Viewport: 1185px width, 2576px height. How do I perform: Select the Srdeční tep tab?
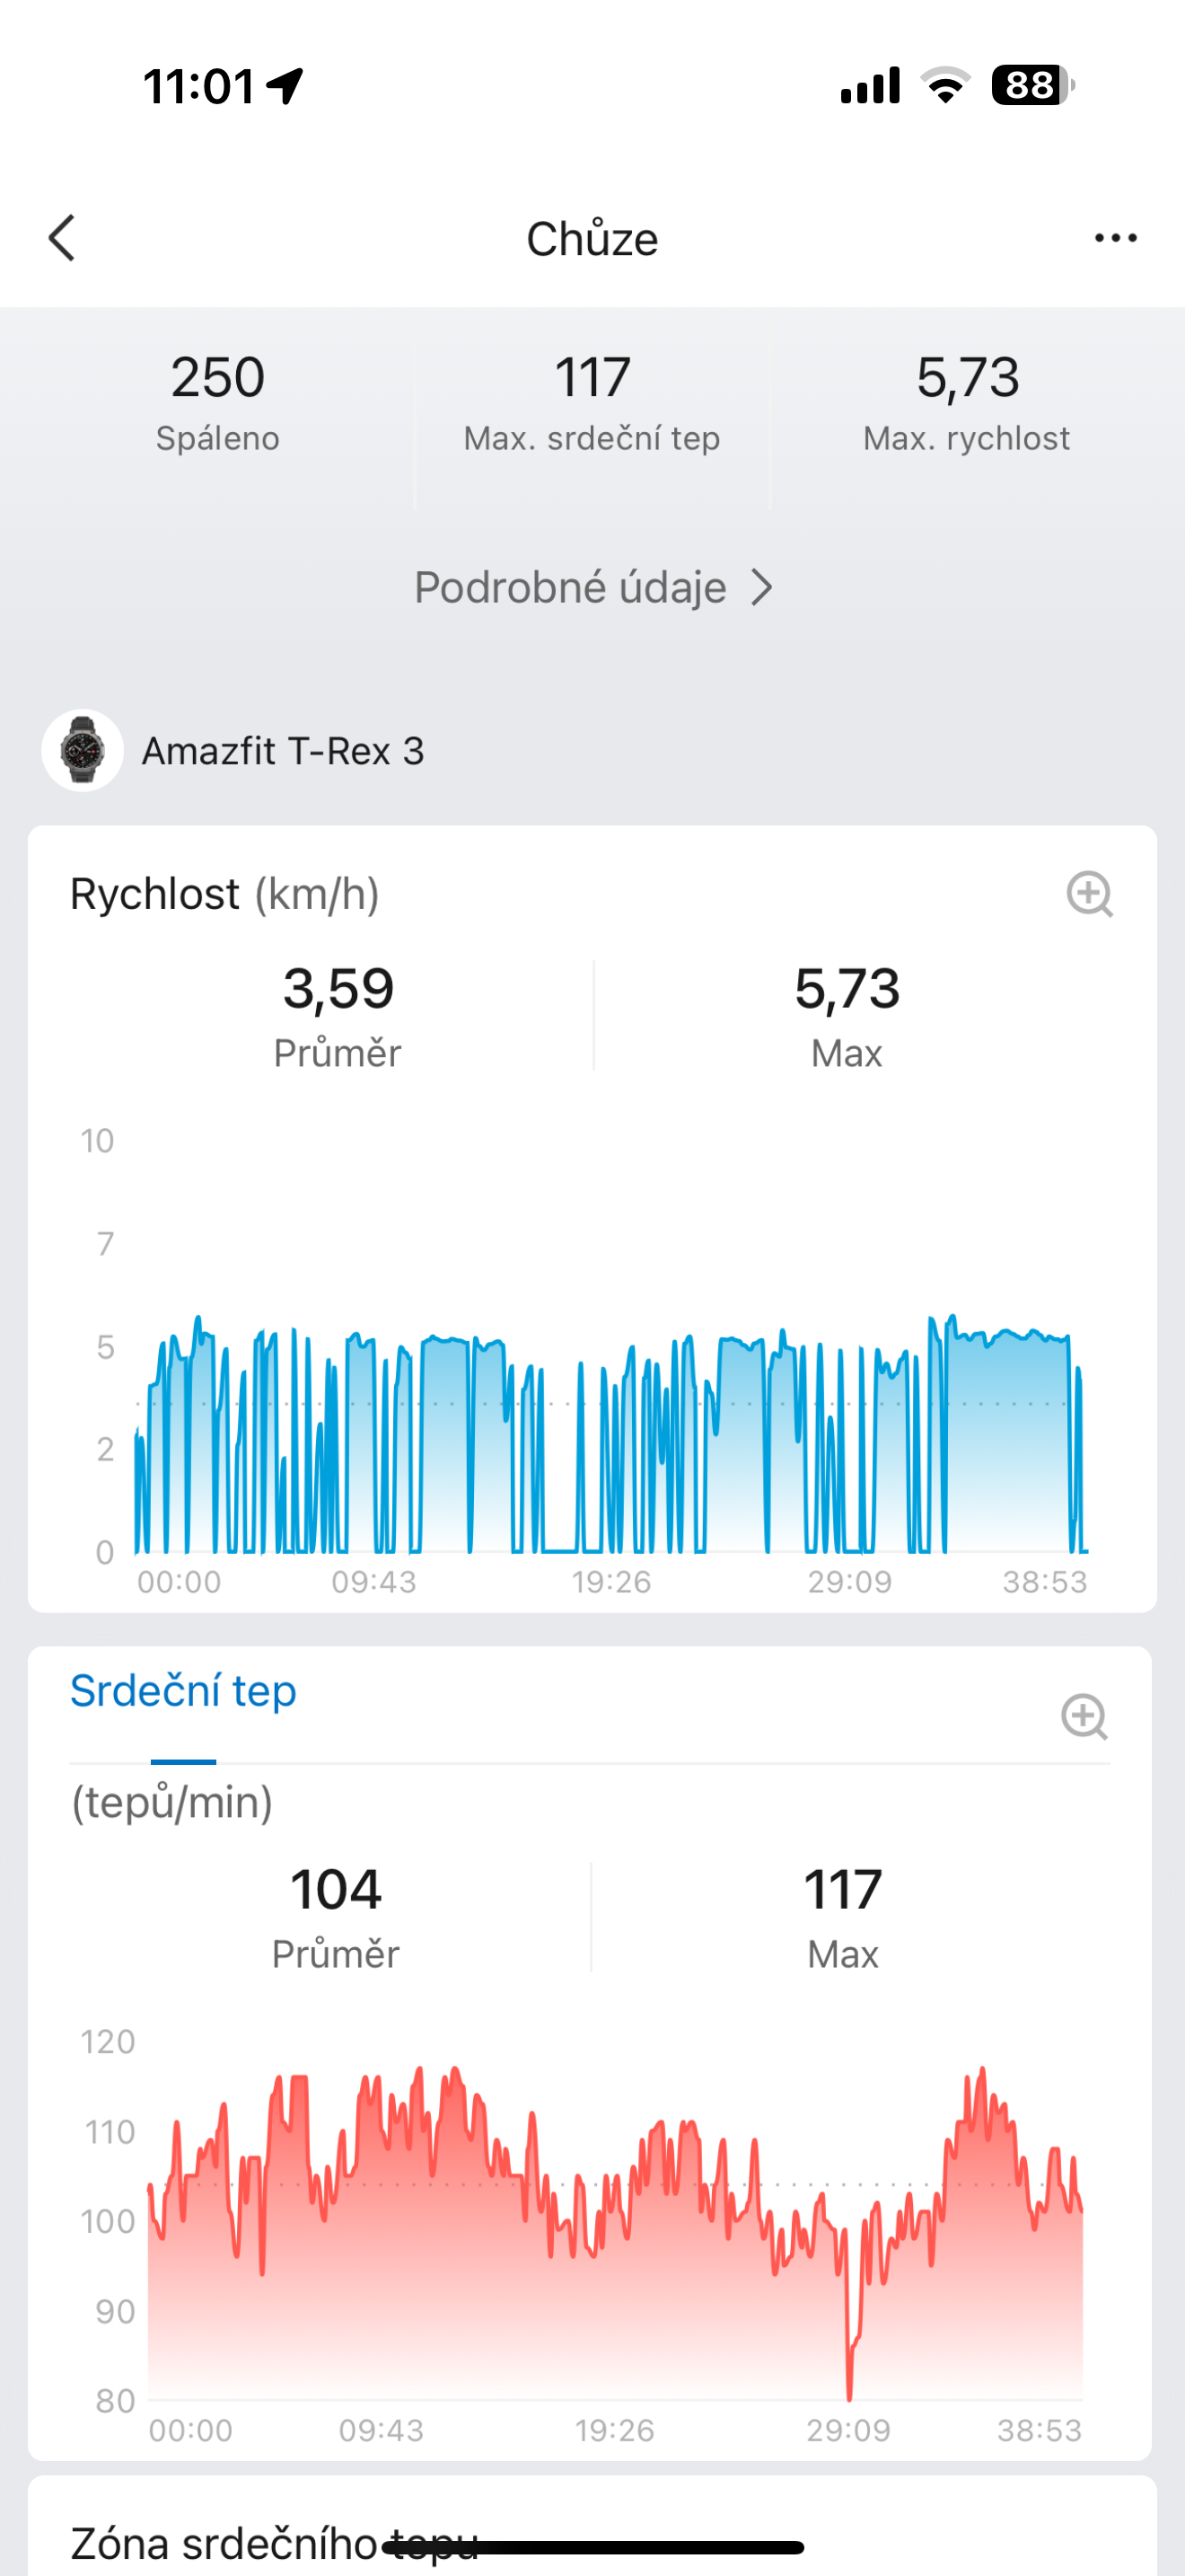click(184, 1692)
